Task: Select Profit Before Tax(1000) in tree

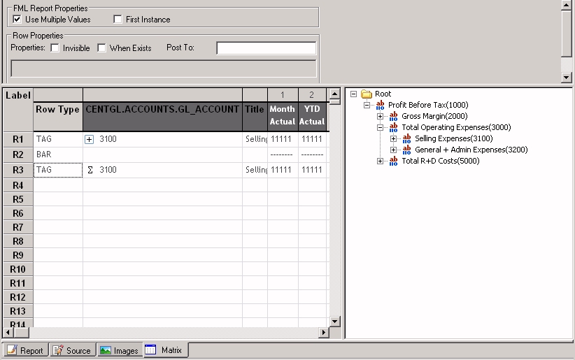Action: click(428, 105)
